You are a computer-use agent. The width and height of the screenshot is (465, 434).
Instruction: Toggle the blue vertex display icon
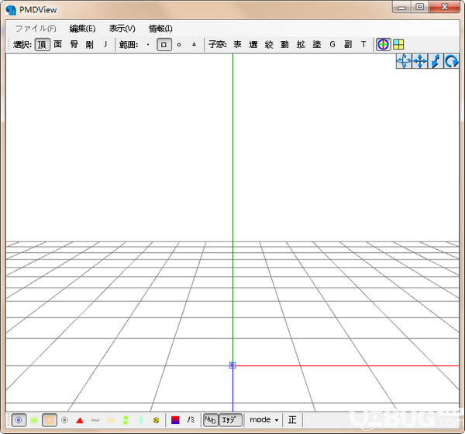(19, 420)
